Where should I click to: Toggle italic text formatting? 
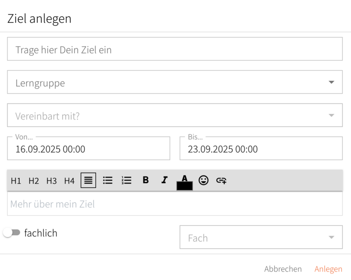tap(164, 180)
